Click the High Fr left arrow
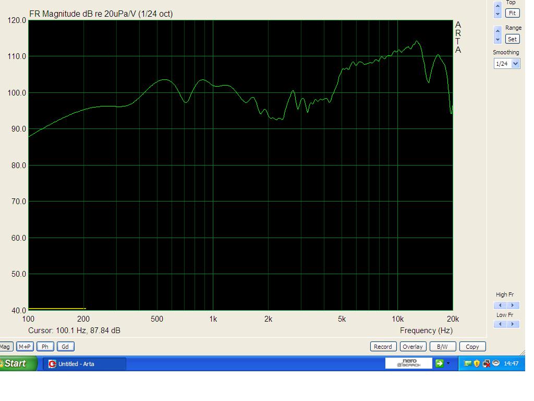 [500, 305]
